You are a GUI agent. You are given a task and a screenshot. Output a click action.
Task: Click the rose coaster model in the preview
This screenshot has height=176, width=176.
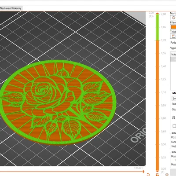pos(58,102)
